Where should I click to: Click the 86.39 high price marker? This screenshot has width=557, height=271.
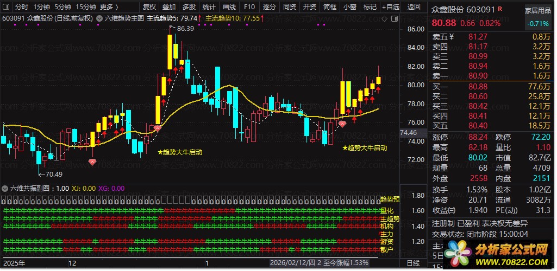185,29
